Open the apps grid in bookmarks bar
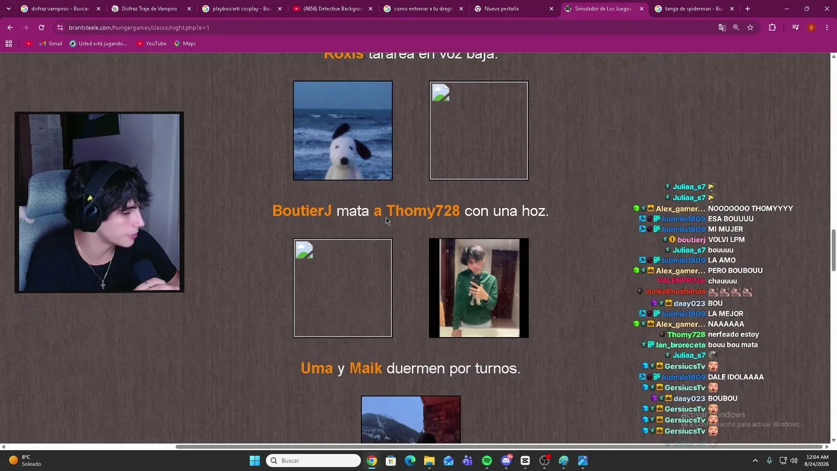The image size is (837, 471). tap(9, 44)
